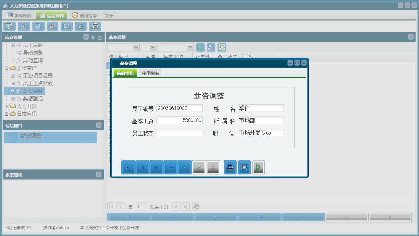Expand the 人力开发 folder
The width and height of the screenshot is (419, 236).
click(x=7, y=107)
